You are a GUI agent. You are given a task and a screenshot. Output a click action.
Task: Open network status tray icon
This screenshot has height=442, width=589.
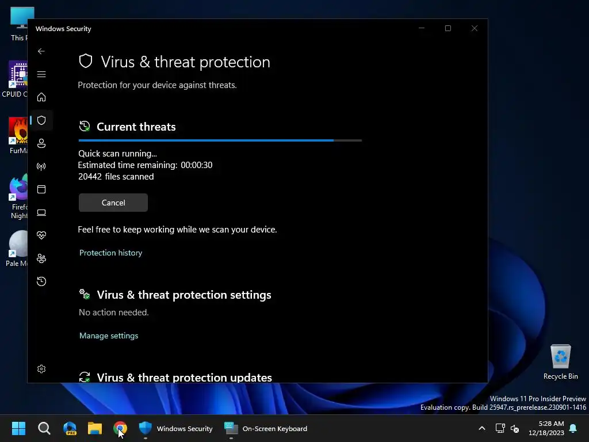pyautogui.click(x=500, y=428)
